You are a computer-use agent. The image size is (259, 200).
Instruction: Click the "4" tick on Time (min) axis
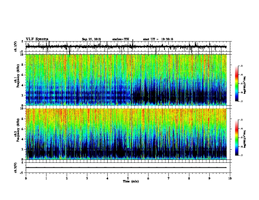pos(107,178)
